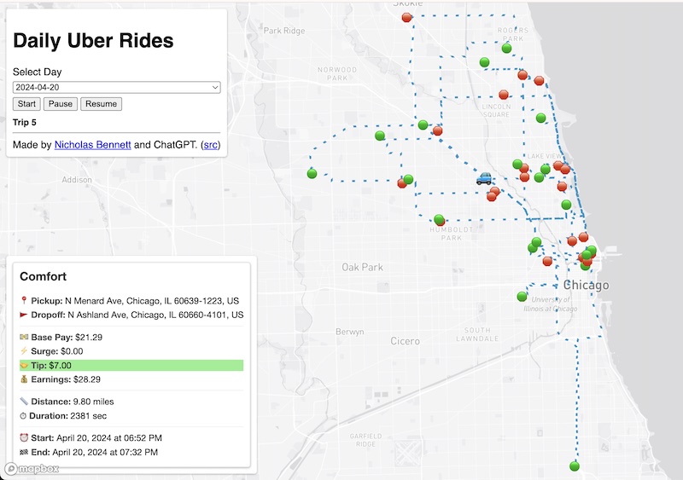The width and height of the screenshot is (683, 480).
Task: Click the Start alarm clock icon
Action: click(24, 437)
